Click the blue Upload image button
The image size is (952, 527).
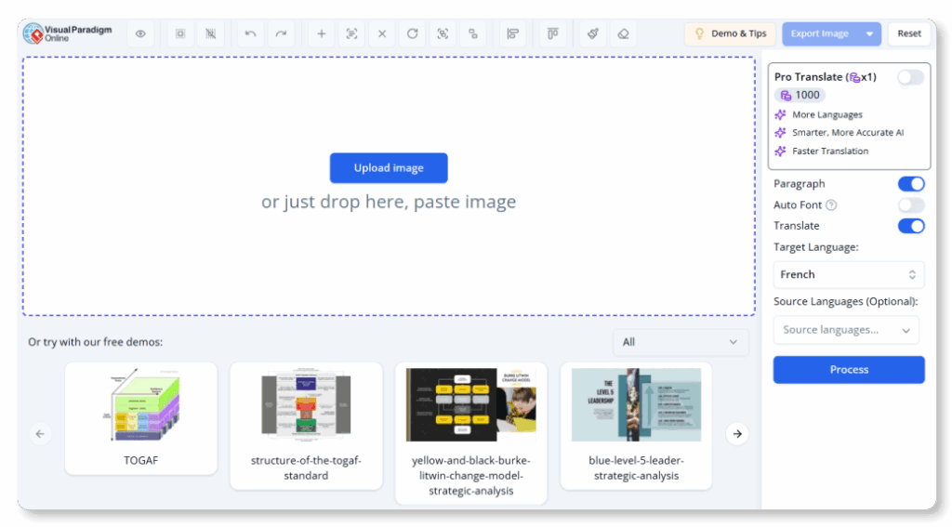(x=389, y=168)
